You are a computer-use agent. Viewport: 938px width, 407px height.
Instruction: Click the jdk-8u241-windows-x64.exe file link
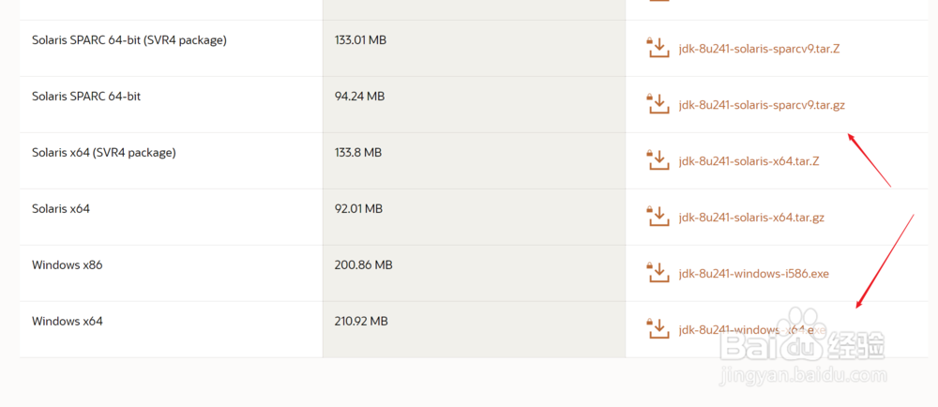(750, 330)
